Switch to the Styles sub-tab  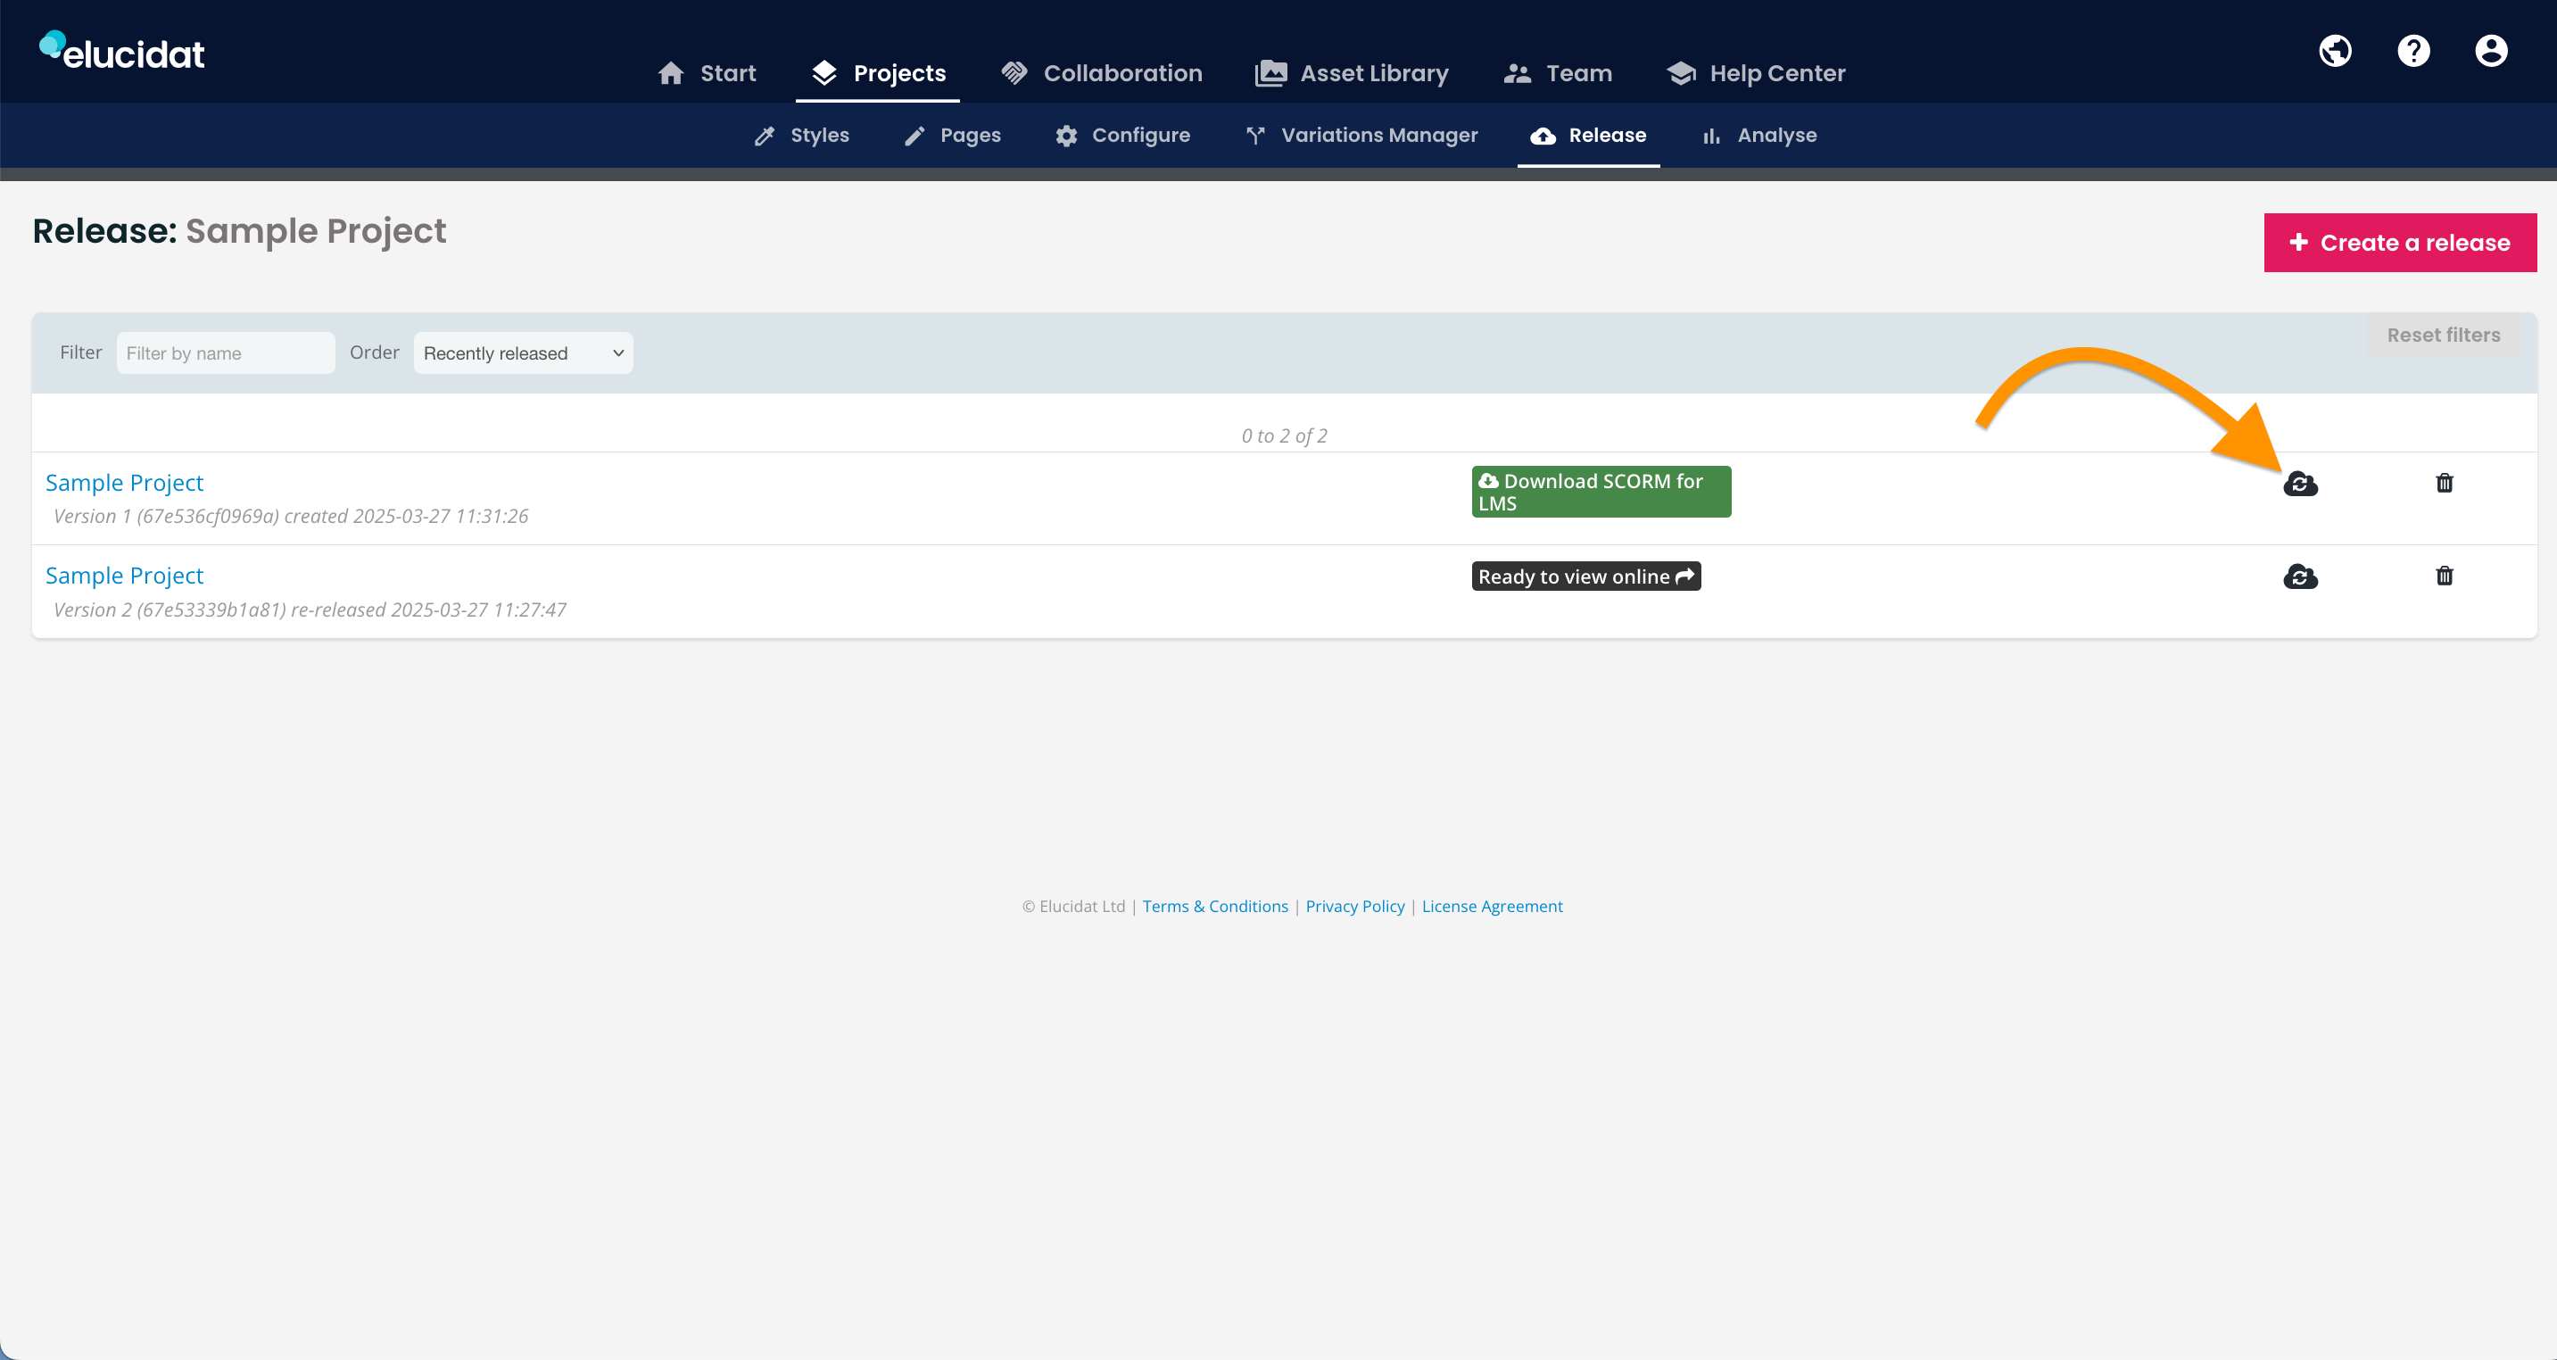click(801, 135)
